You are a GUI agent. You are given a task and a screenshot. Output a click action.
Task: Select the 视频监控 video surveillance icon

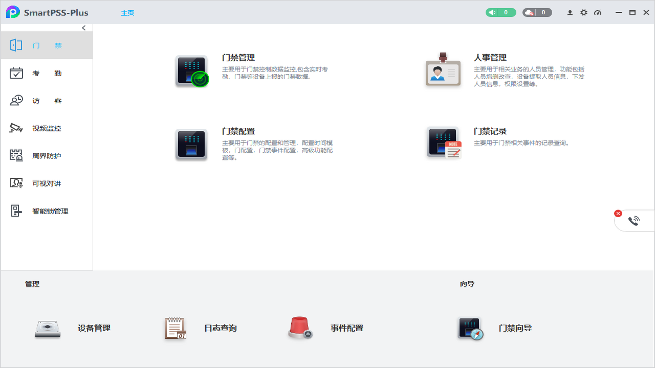(16, 128)
